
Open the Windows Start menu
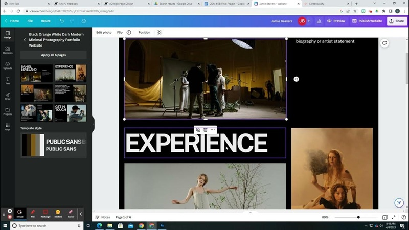pyautogui.click(x=5, y=226)
